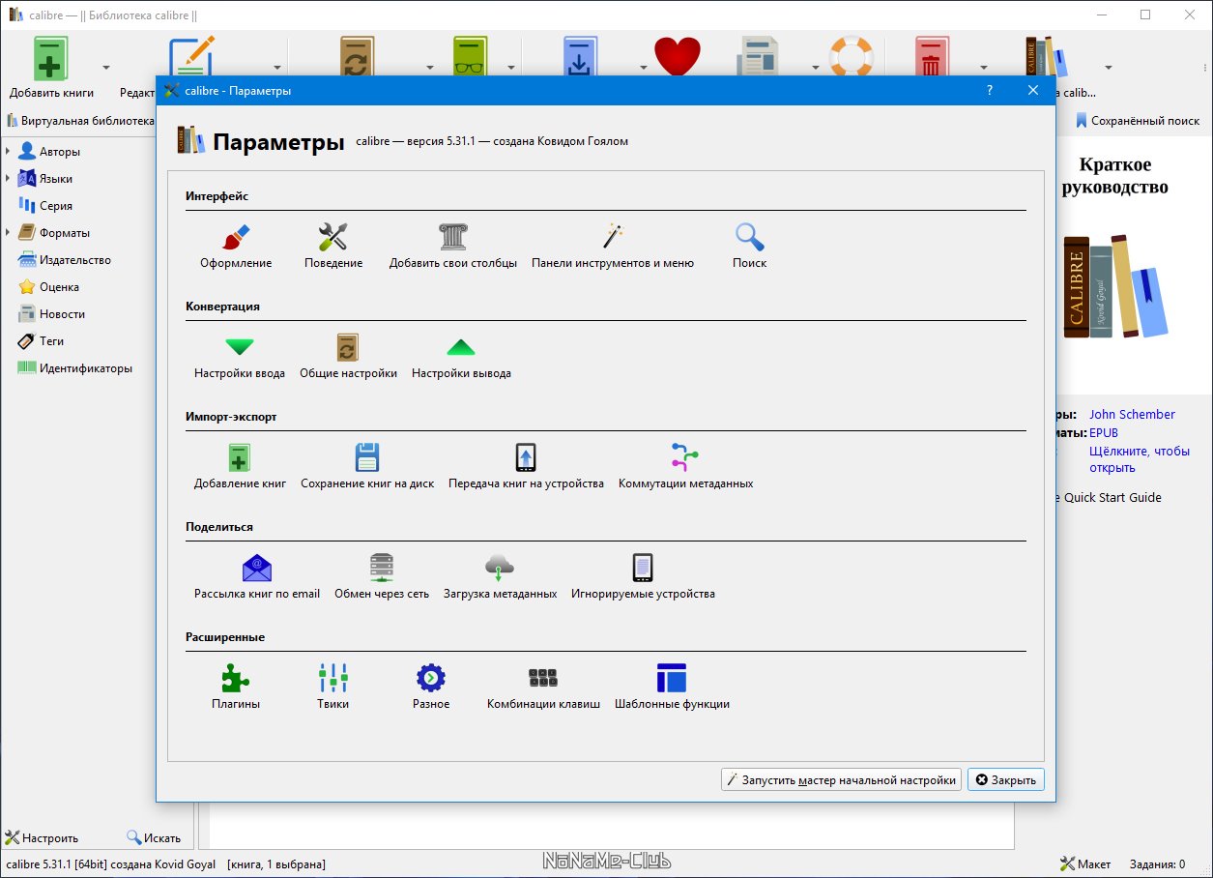Open Добавить свои столбцы settings
The width and height of the screenshot is (1213, 878).
[x=453, y=246]
